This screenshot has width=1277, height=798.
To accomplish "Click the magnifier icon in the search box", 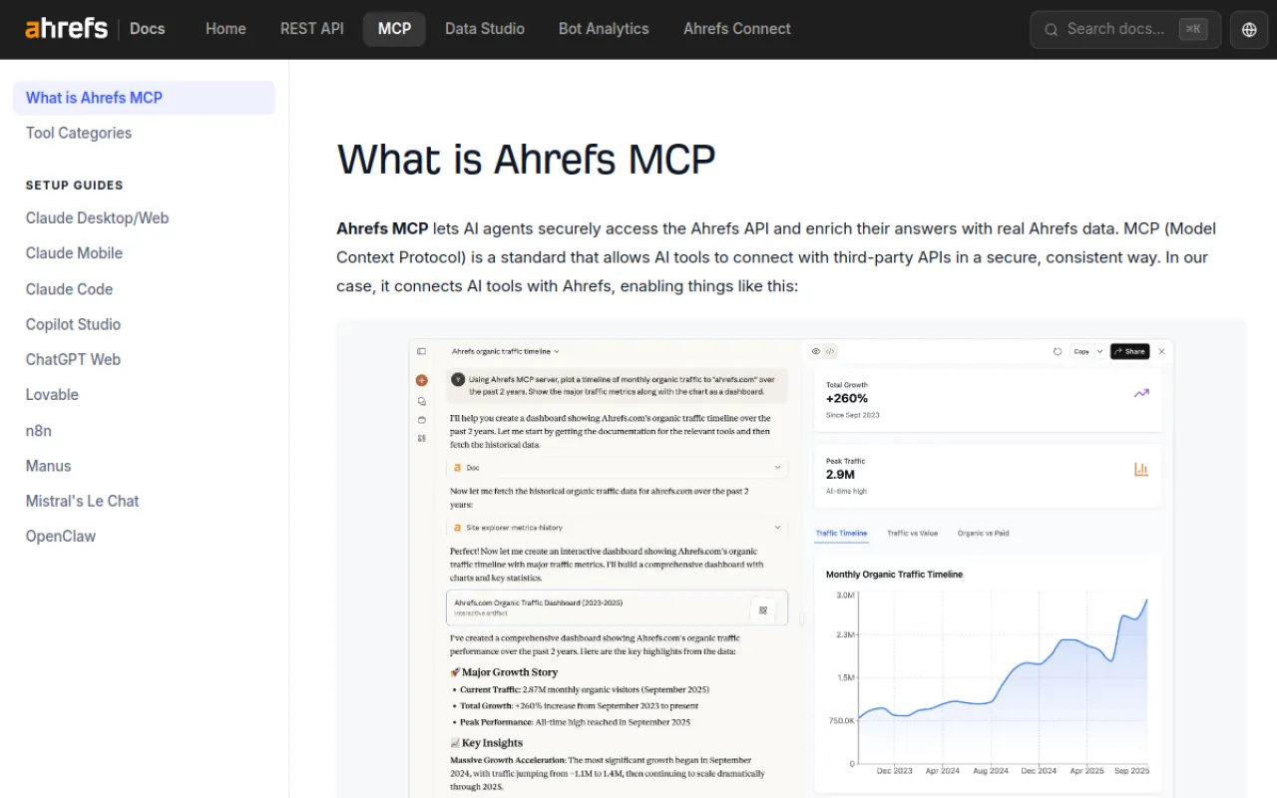I will click(x=1051, y=30).
